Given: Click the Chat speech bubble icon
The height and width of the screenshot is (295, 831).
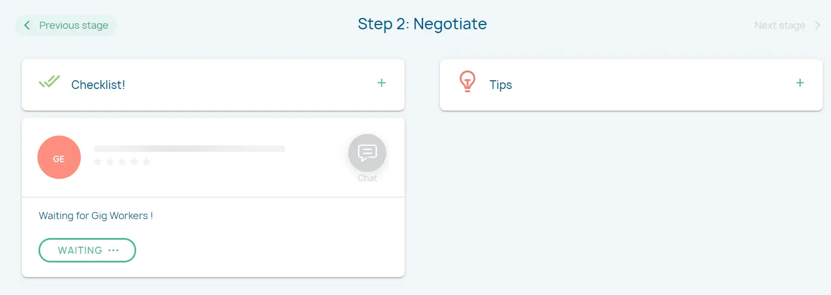Looking at the screenshot, I should (367, 153).
